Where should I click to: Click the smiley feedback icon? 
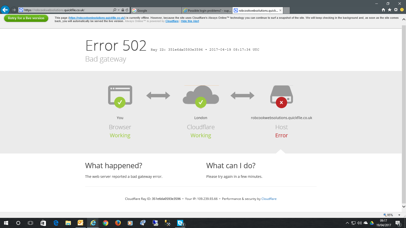pyautogui.click(x=402, y=10)
